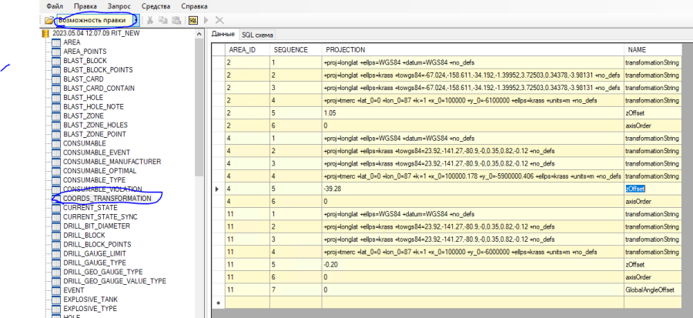Open the Файл menu
The image size is (693, 318).
54,5
